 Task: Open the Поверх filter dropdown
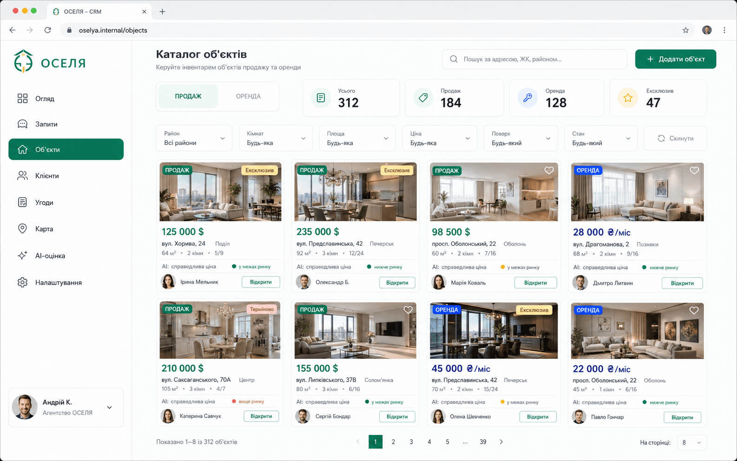(520, 138)
